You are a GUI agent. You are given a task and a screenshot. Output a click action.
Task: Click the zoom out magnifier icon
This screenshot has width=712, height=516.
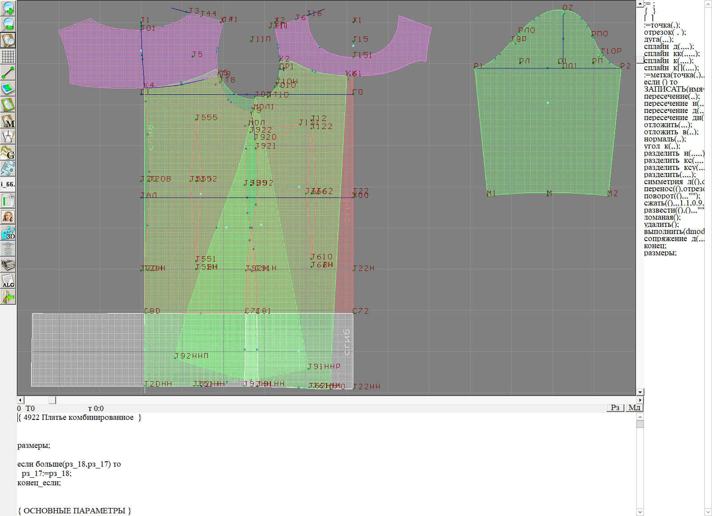click(x=8, y=24)
